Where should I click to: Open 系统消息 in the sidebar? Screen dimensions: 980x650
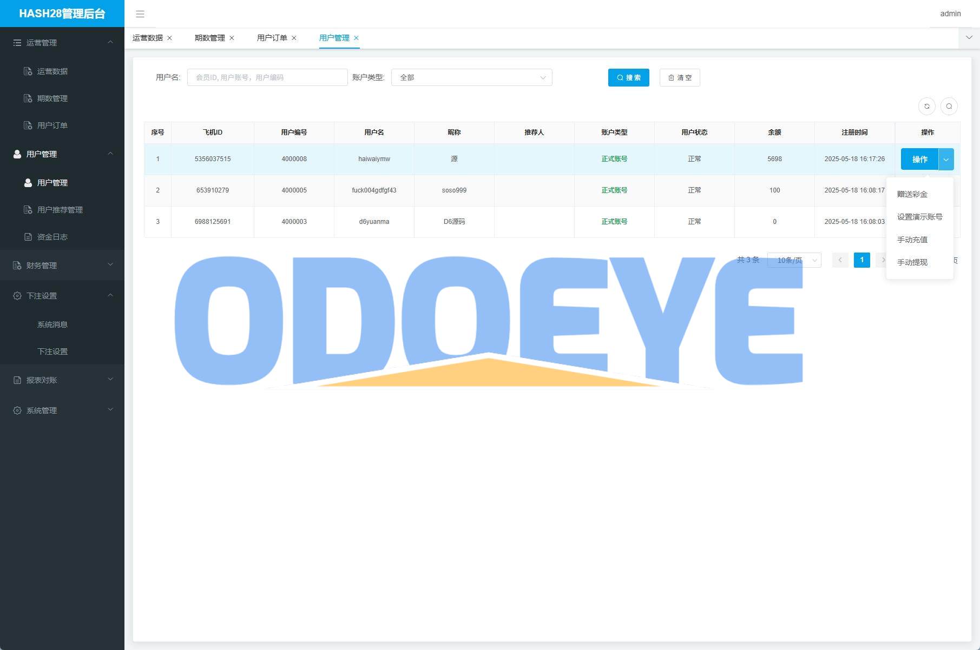62,324
